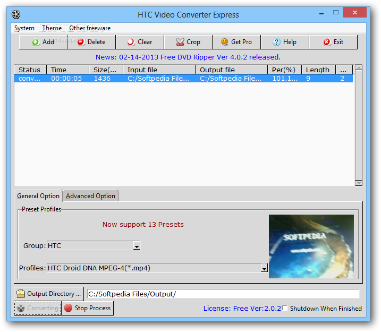Sort by the Time column header
Viewport: 381px width, 332px height.
pos(68,70)
